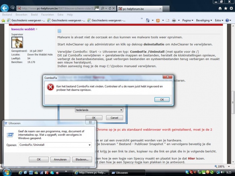
Task: Click OK in the Uitvoeren dialog
Action: coord(39,159)
